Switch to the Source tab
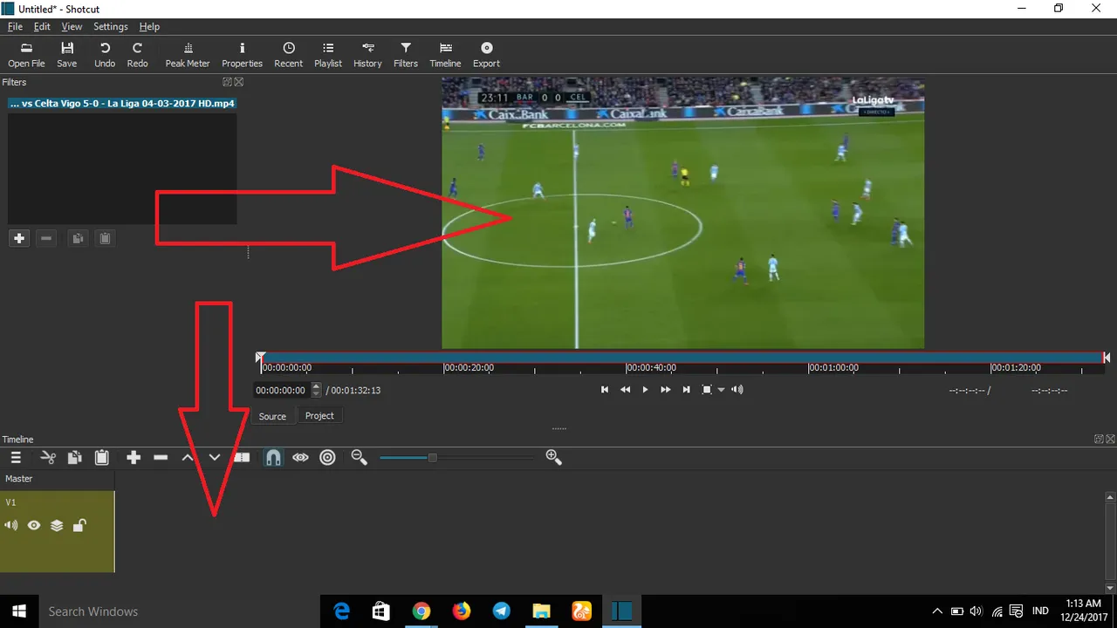Screen dimensions: 1117x628 pyautogui.click(x=272, y=416)
